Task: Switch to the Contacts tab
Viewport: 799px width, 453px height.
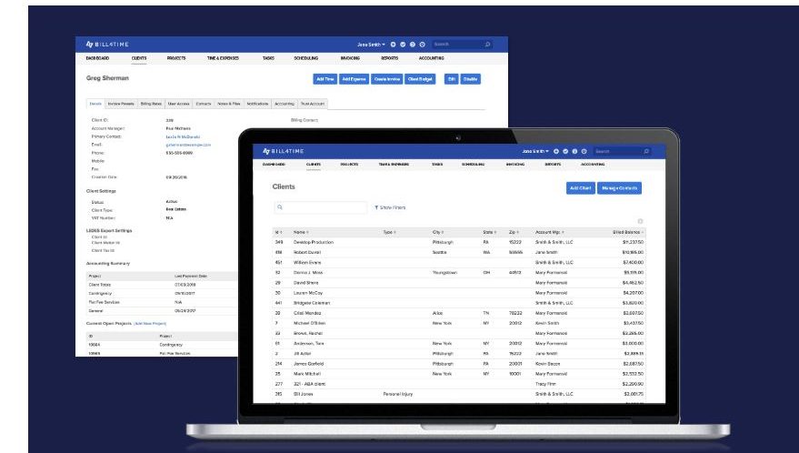Action: [x=204, y=104]
